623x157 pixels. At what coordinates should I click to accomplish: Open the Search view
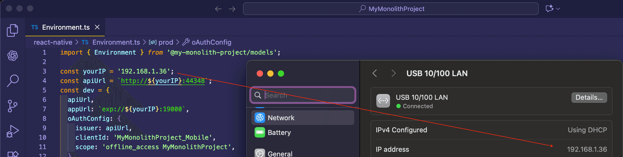click(12, 80)
